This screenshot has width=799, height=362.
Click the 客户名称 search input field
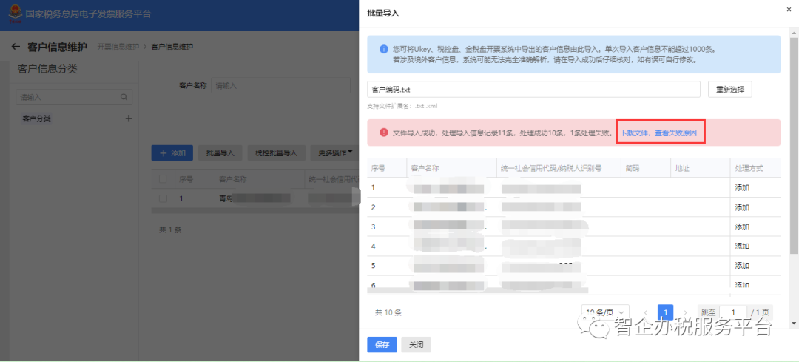[x=281, y=86]
